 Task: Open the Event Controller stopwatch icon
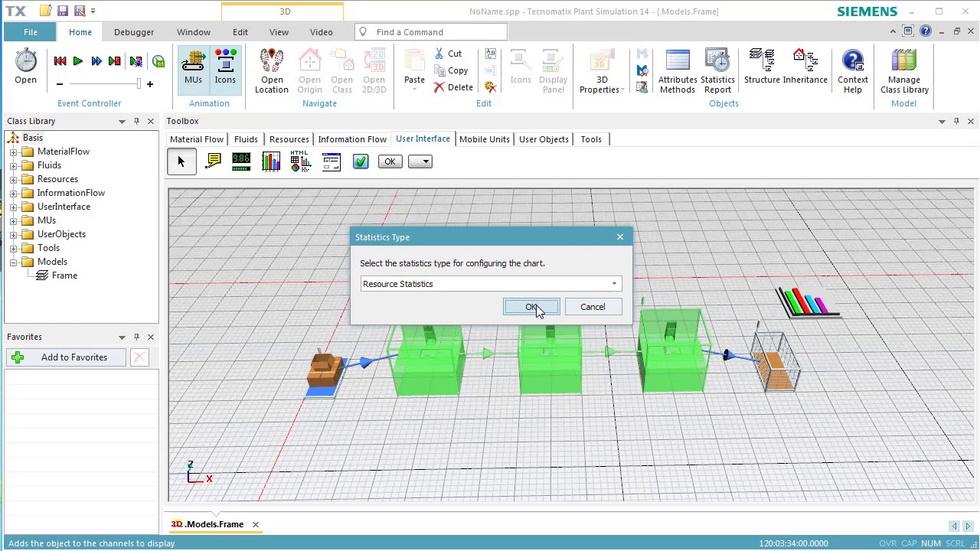tap(25, 67)
